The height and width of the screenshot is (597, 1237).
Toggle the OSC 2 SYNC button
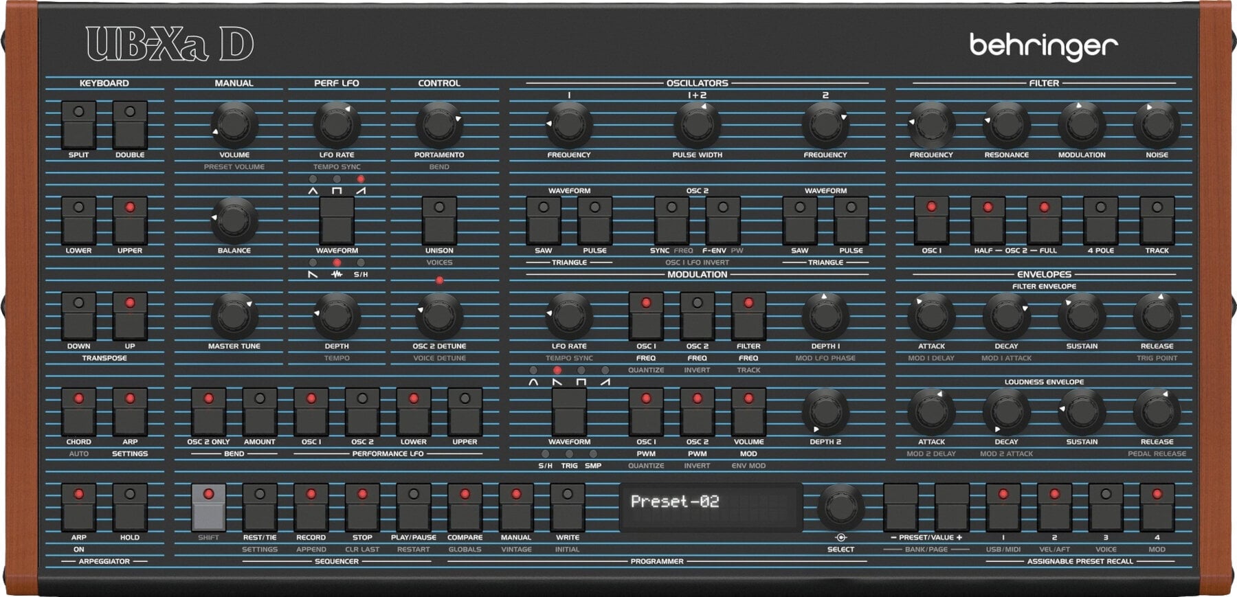tap(671, 221)
